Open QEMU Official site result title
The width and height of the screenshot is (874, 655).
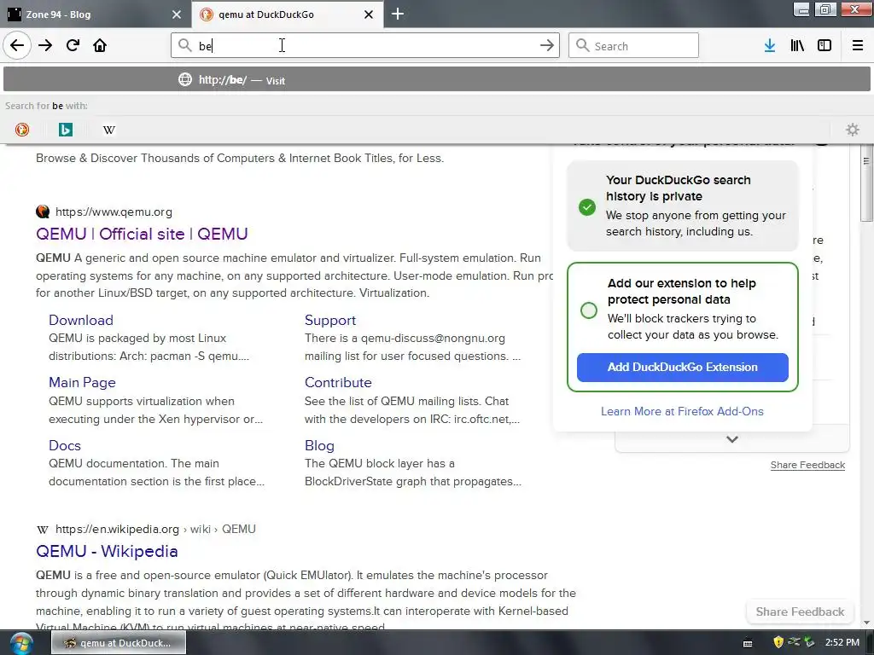[x=142, y=234]
